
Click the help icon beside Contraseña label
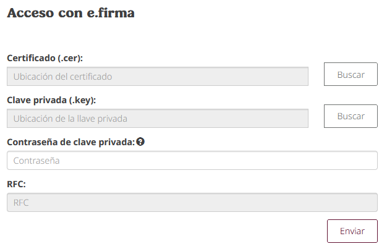point(140,141)
